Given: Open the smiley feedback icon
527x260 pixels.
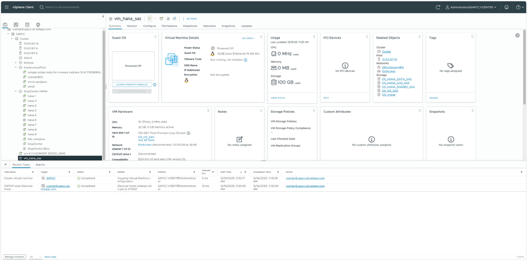Looking at the screenshot, I should [x=507, y=7].
